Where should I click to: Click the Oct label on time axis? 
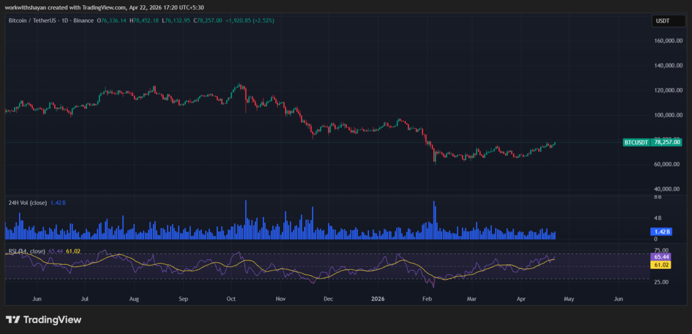[x=231, y=299]
